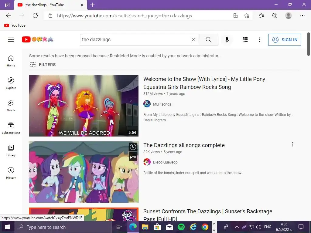311x233 pixels.
Task: Open File Explorer from taskbar
Action: [x=145, y=227]
